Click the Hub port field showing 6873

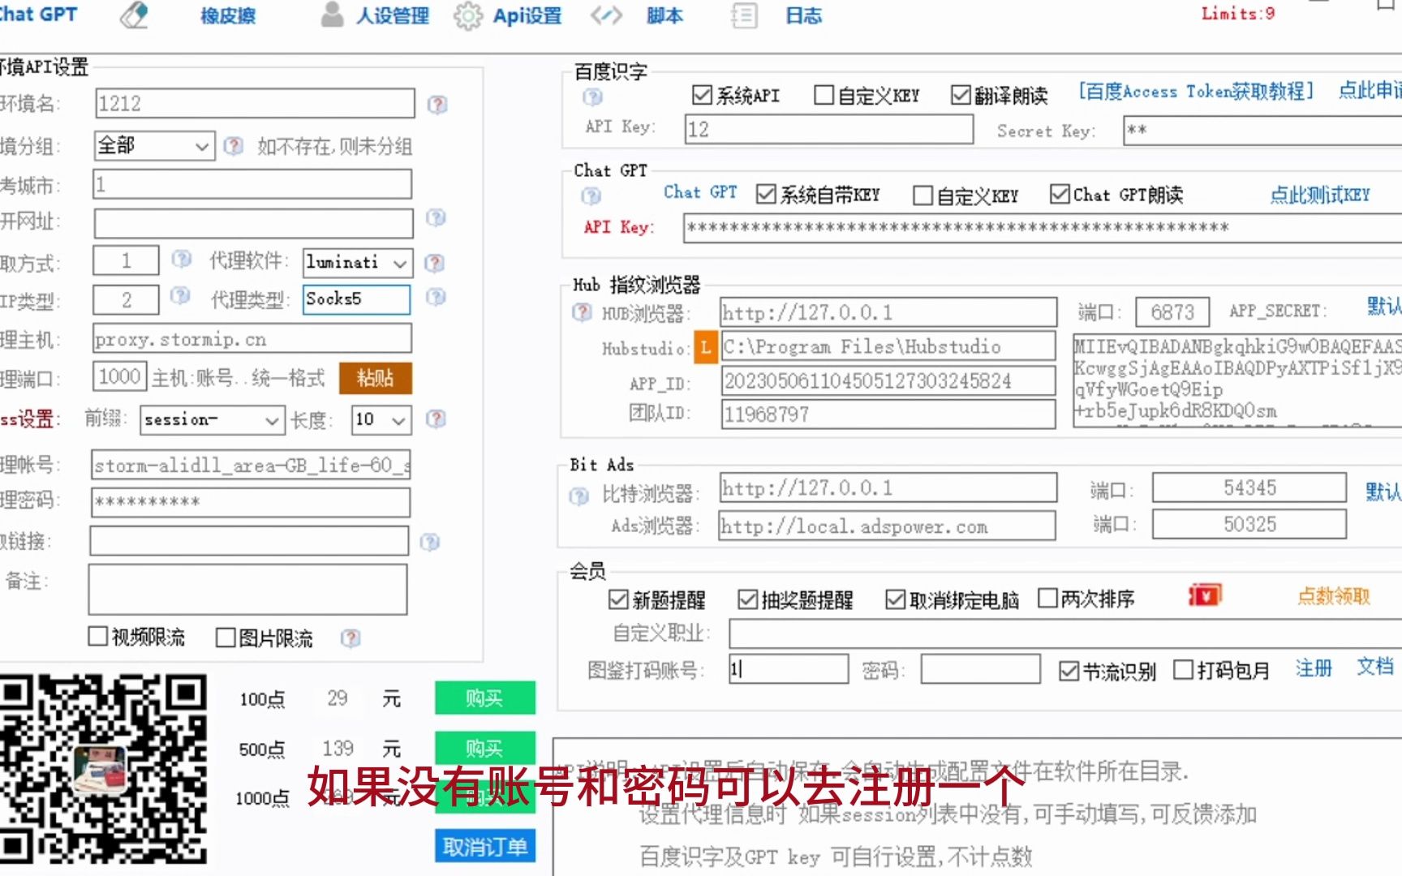pyautogui.click(x=1172, y=312)
